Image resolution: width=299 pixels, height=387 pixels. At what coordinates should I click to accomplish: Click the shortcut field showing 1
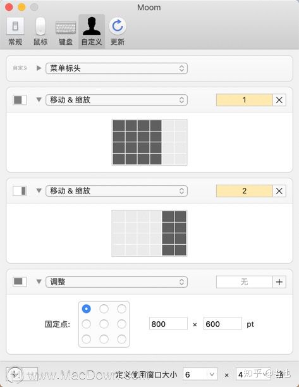point(244,100)
